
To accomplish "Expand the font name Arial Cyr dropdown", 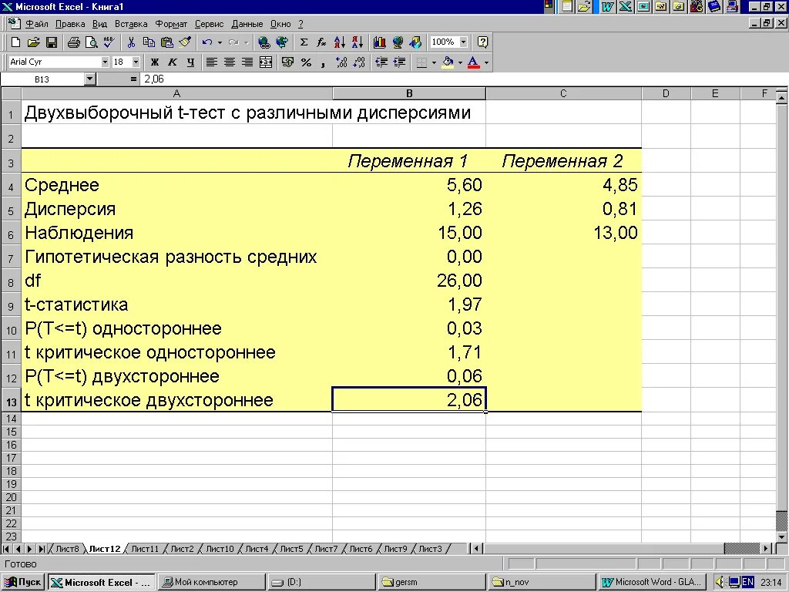I will tap(105, 62).
